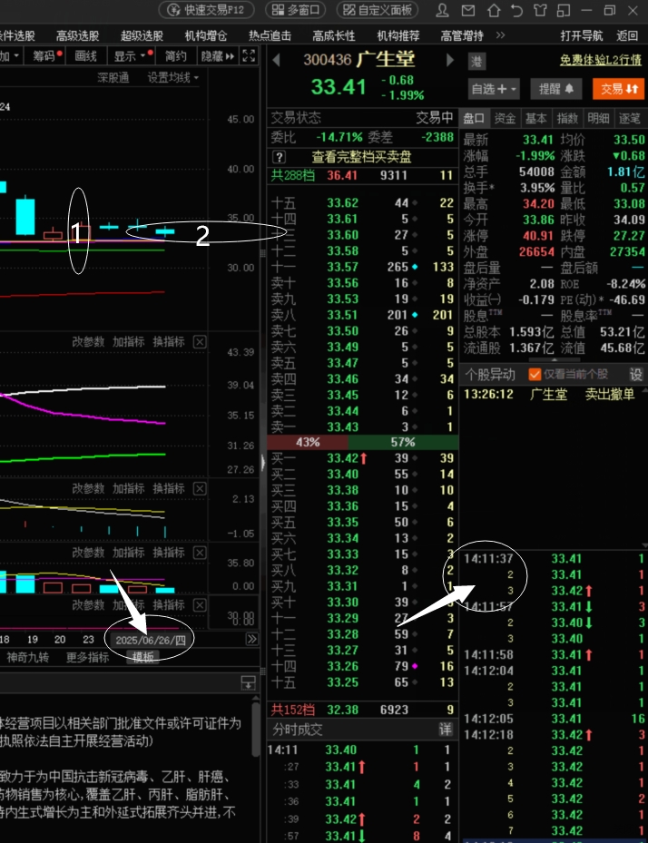The width and height of the screenshot is (648, 843).
Task: Close the indicator panel beside 2.13
Action: (x=200, y=488)
